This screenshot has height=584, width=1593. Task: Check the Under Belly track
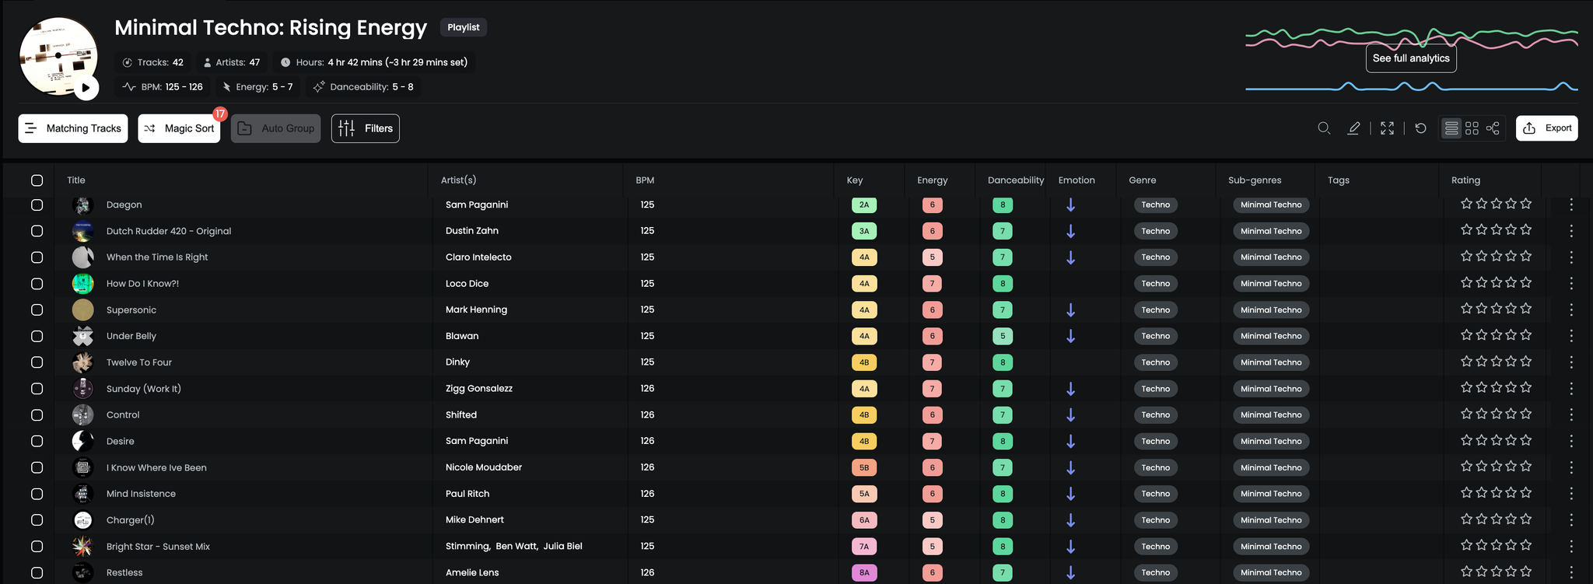tap(37, 336)
